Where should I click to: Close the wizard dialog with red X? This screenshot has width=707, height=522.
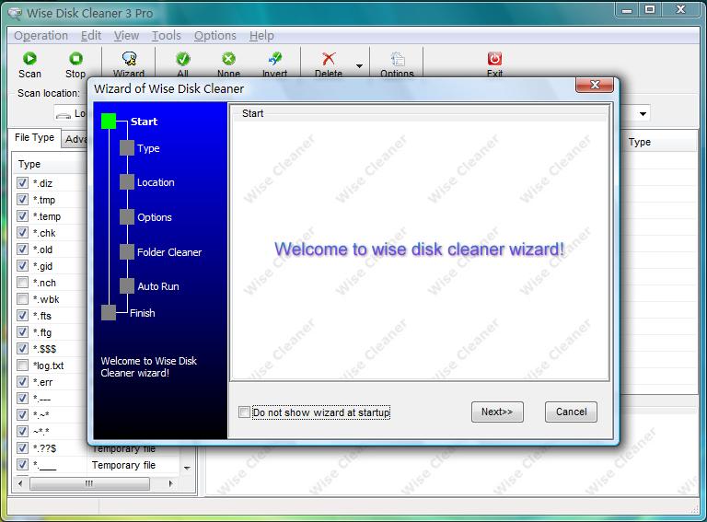pos(595,85)
